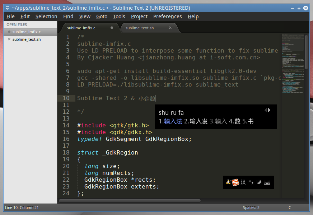Click the GdkRegionBox *rects; line
This screenshot has height=215, width=313.
120,180
